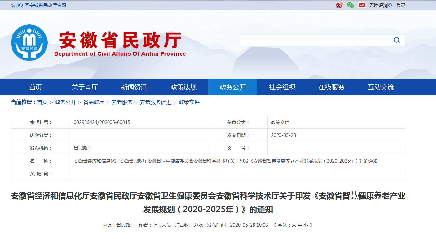
Task: Click 发布时间：2020-05-28 10:03 text
Action: coord(237,225)
